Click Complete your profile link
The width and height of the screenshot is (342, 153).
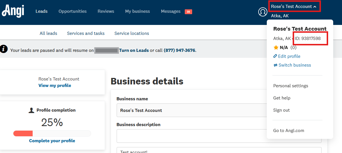pyautogui.click(x=52, y=141)
